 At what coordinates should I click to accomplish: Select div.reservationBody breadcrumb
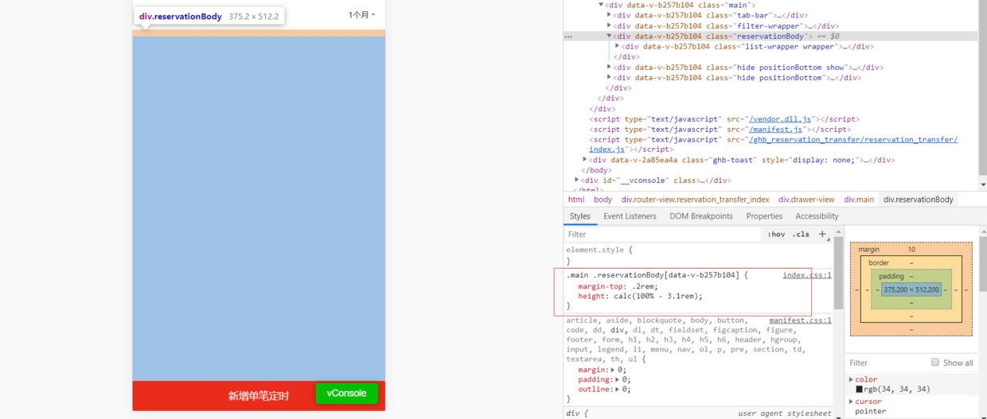[919, 200]
